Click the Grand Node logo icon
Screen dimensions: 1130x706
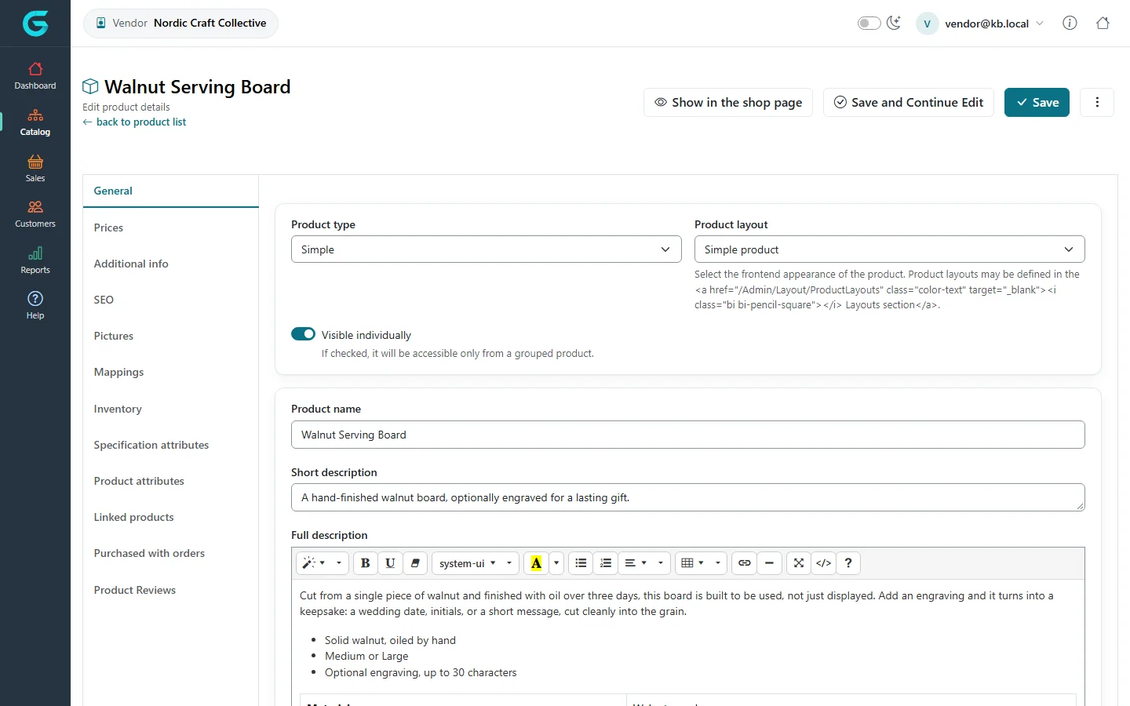(35, 24)
